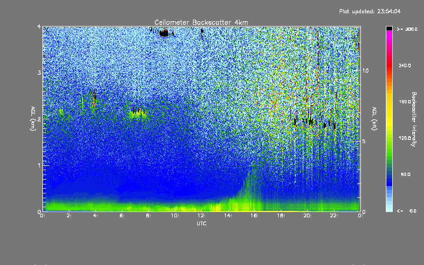Screen dimensions: 424x265
Task: Click the "4:" UTC tick label
Action: (x=96, y=216)
